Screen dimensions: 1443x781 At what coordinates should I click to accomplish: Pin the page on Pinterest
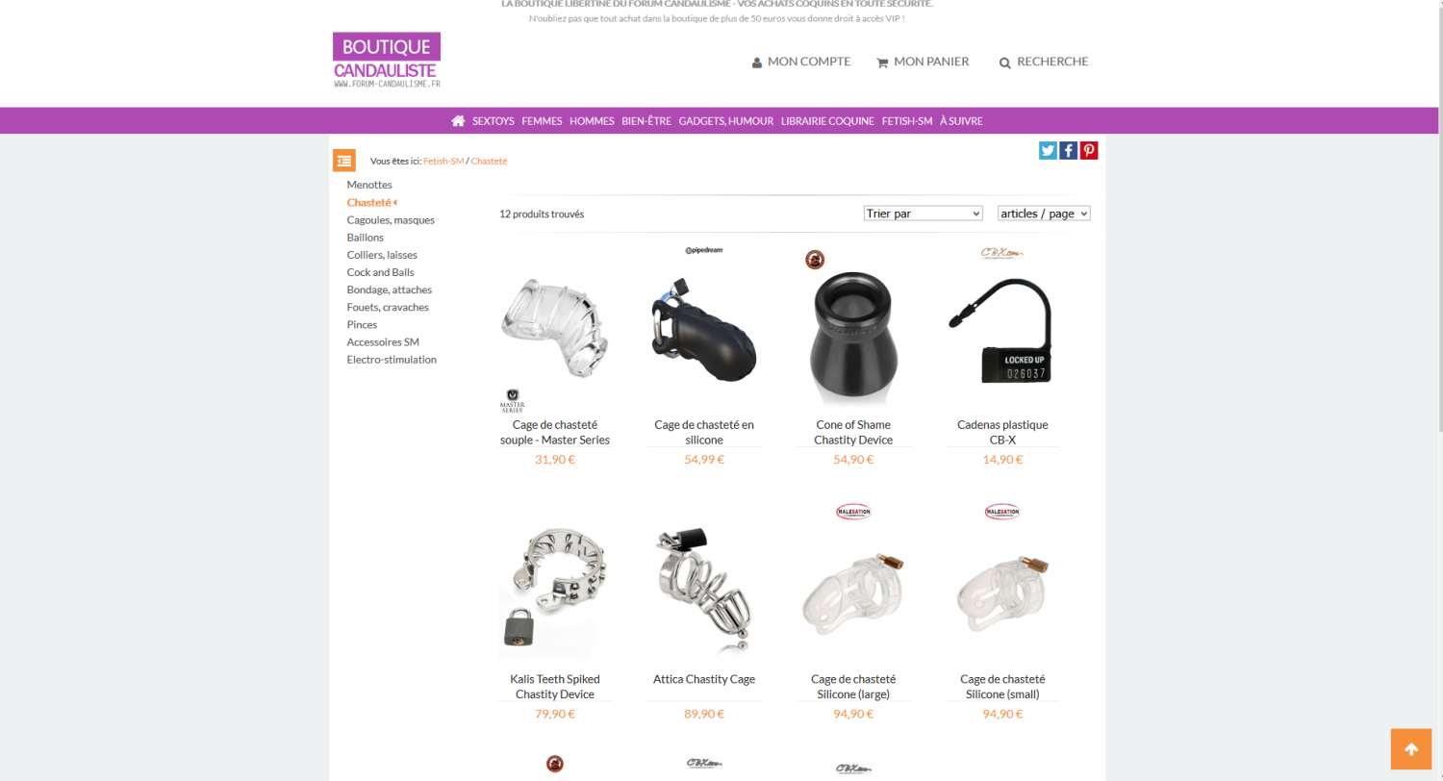click(x=1088, y=150)
